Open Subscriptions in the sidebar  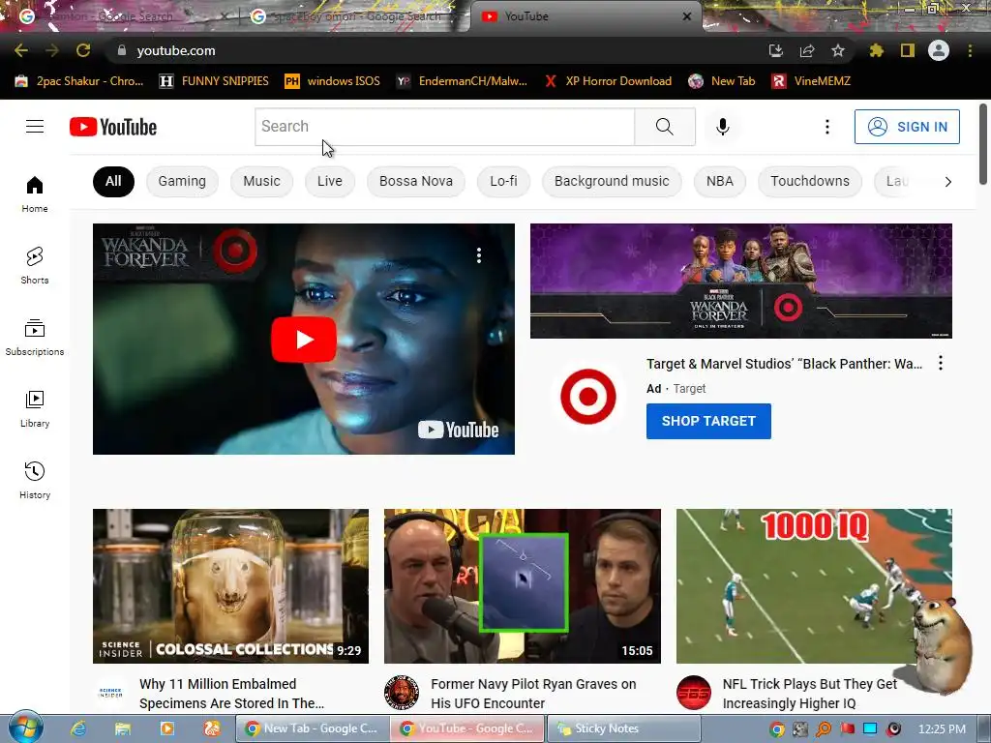[x=35, y=338]
